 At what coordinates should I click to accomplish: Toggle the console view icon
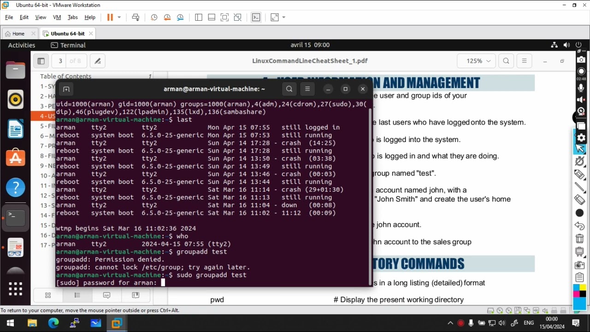coord(256,17)
